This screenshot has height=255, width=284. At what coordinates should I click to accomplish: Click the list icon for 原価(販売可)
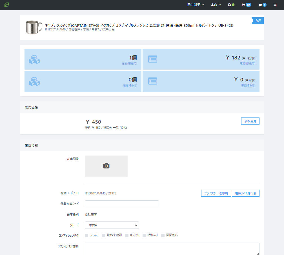pyautogui.click(x=153, y=59)
